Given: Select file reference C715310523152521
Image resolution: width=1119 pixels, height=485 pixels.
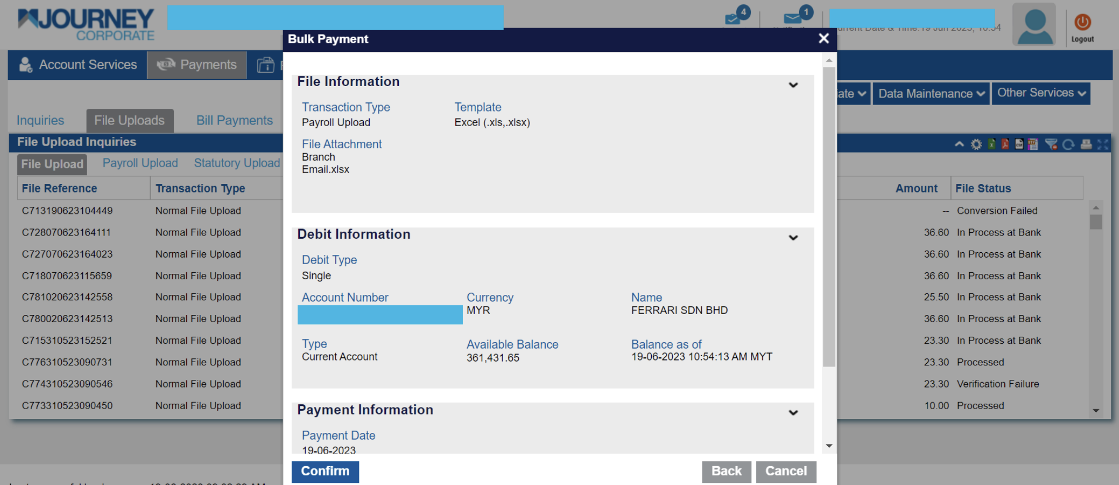Looking at the screenshot, I should tap(67, 340).
